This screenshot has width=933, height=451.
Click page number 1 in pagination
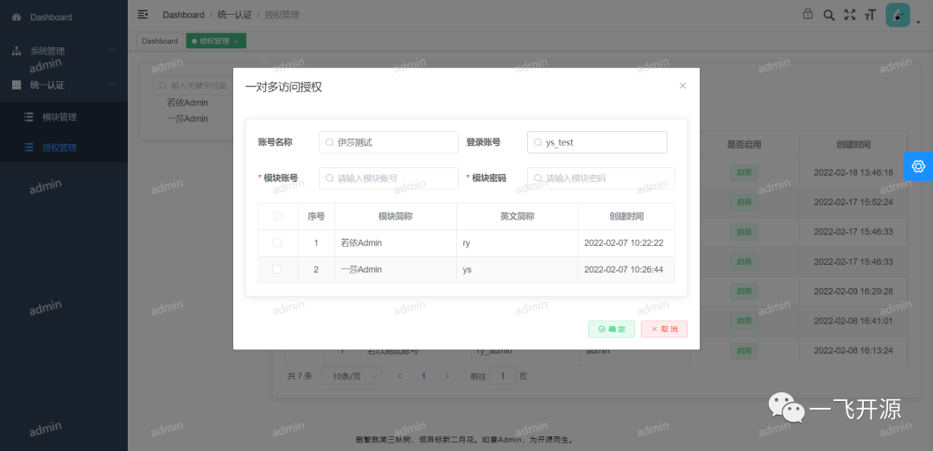click(423, 376)
